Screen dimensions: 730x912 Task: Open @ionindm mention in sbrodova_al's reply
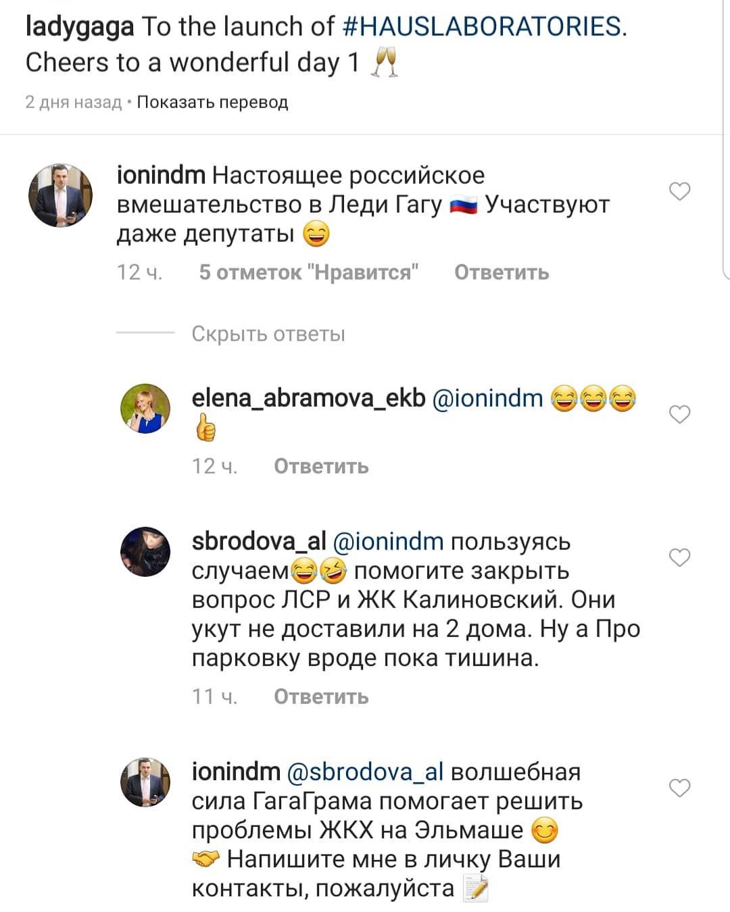tap(389, 541)
